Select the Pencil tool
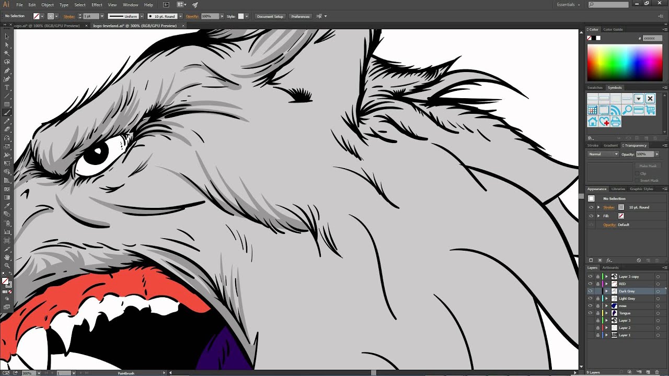This screenshot has height=376, width=669. pyautogui.click(x=7, y=120)
